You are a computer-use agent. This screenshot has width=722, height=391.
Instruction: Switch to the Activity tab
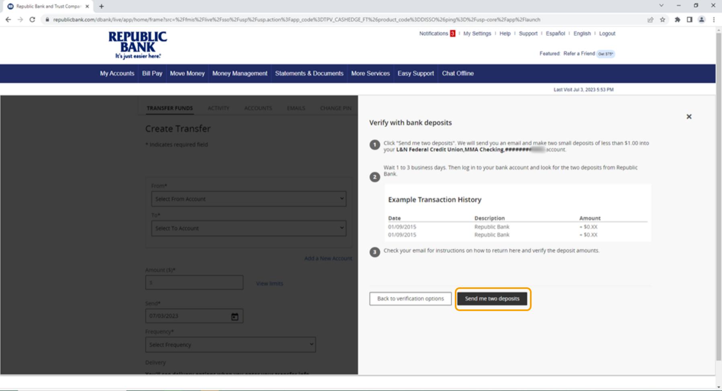(219, 108)
